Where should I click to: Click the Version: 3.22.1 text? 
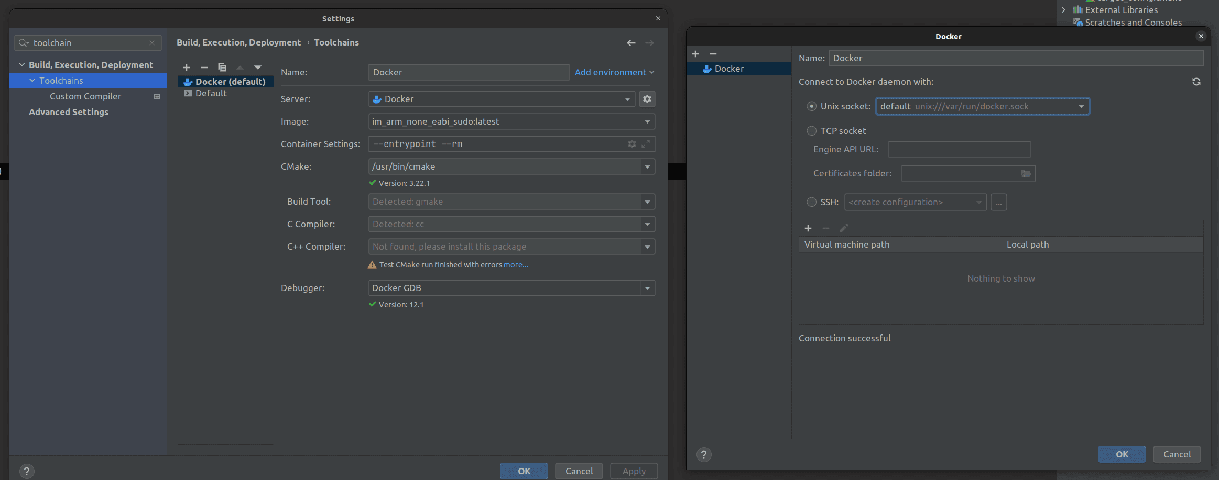point(404,183)
